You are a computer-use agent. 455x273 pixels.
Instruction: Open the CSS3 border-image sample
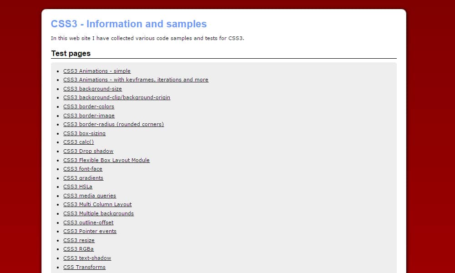[x=89, y=116]
